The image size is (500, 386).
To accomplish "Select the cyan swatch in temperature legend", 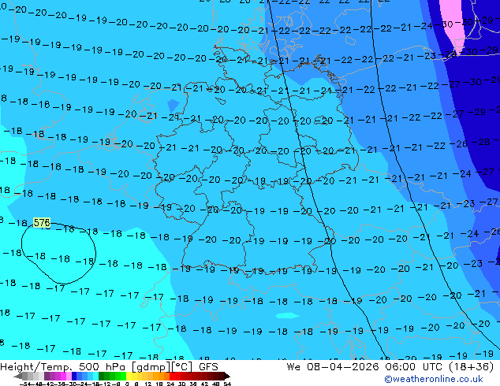I will (x=96, y=377).
